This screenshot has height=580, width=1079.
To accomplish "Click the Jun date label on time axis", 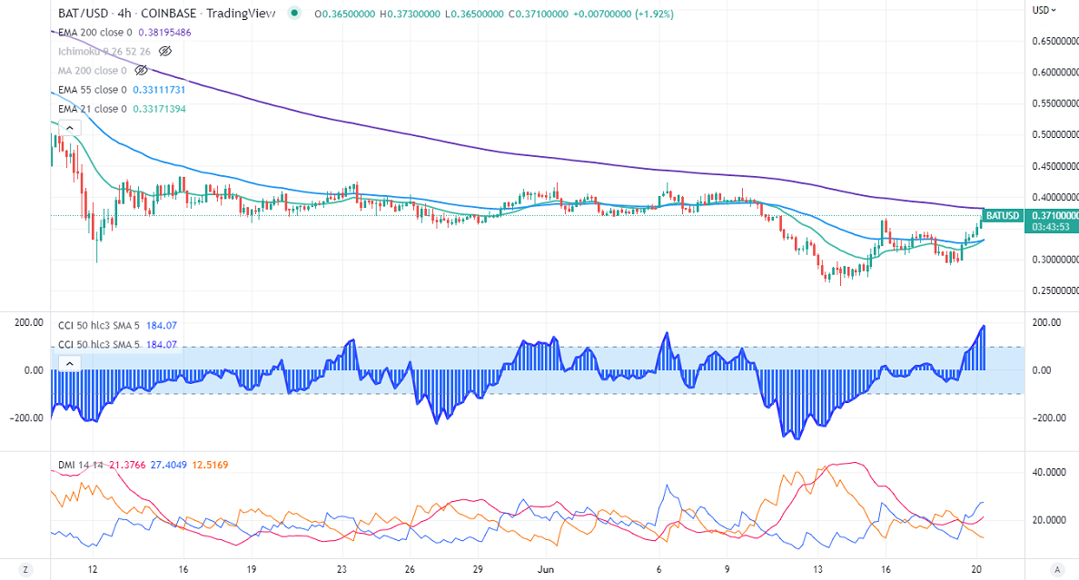I will pos(546,570).
